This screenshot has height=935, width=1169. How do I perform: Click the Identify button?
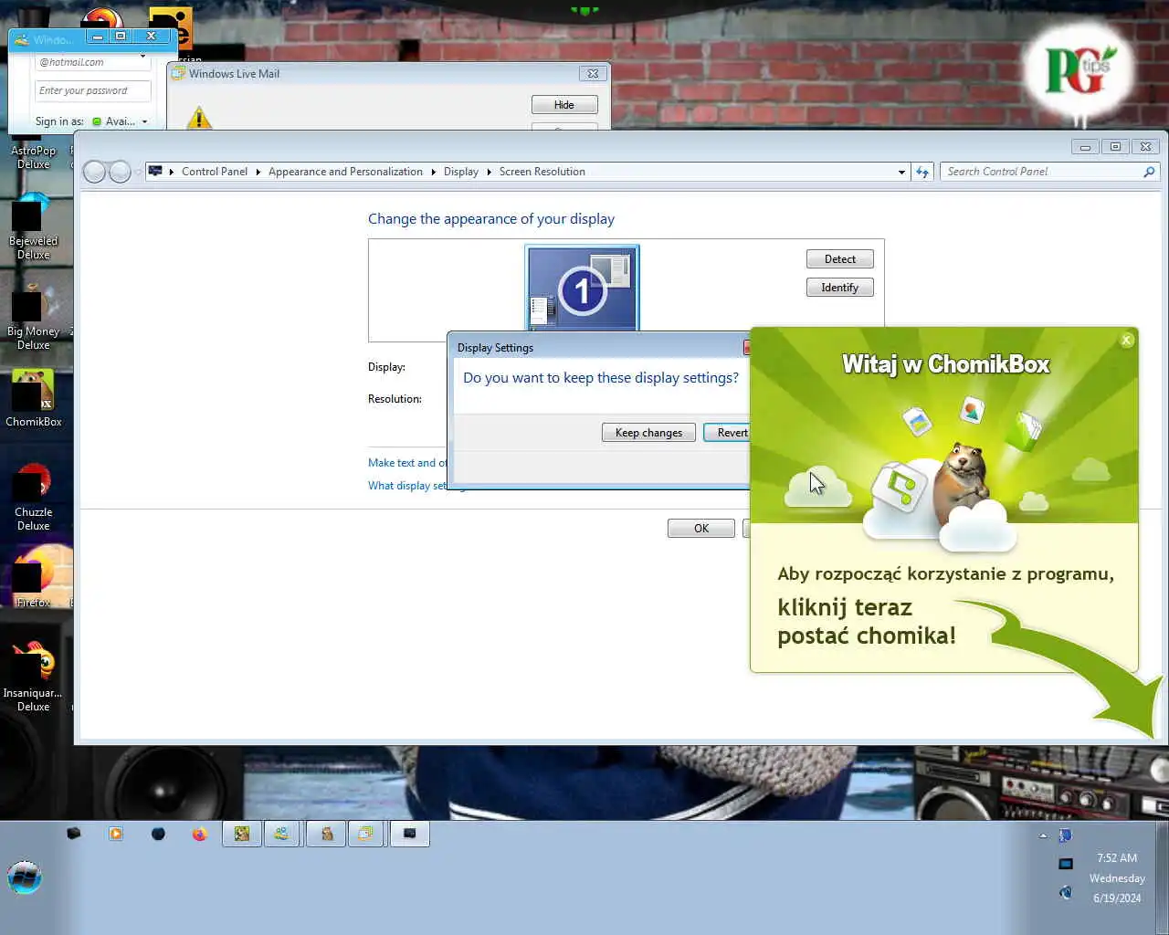840,288
